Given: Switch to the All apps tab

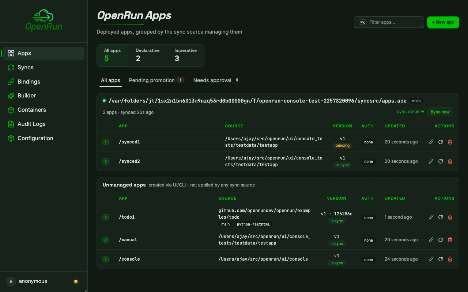Looking at the screenshot, I should (110, 80).
